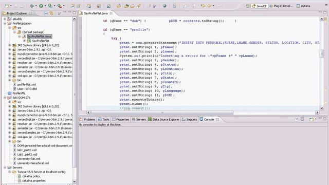Select Tomcat v5.5 Server at localhost-config
The height and width of the screenshot is (185, 329).
[41, 172]
